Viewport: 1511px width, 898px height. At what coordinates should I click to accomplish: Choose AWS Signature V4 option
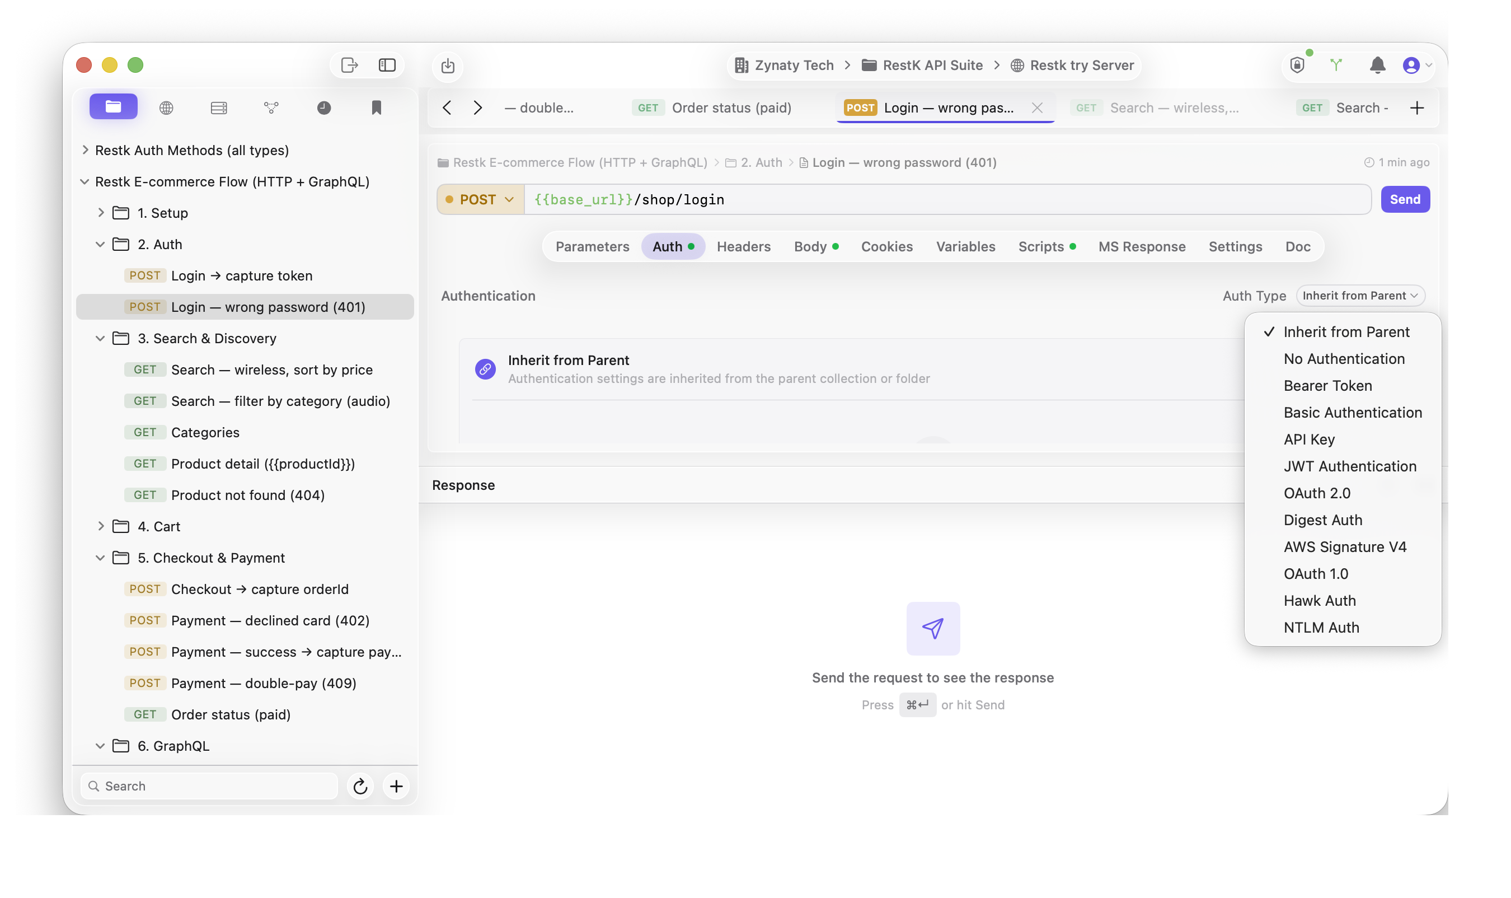[1342, 547]
